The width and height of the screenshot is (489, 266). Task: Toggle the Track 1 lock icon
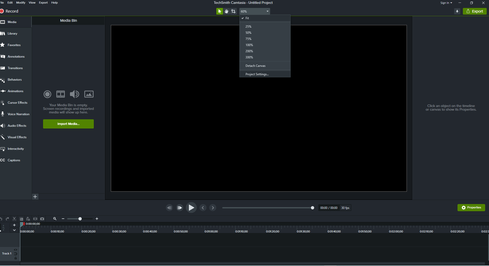[16, 258]
